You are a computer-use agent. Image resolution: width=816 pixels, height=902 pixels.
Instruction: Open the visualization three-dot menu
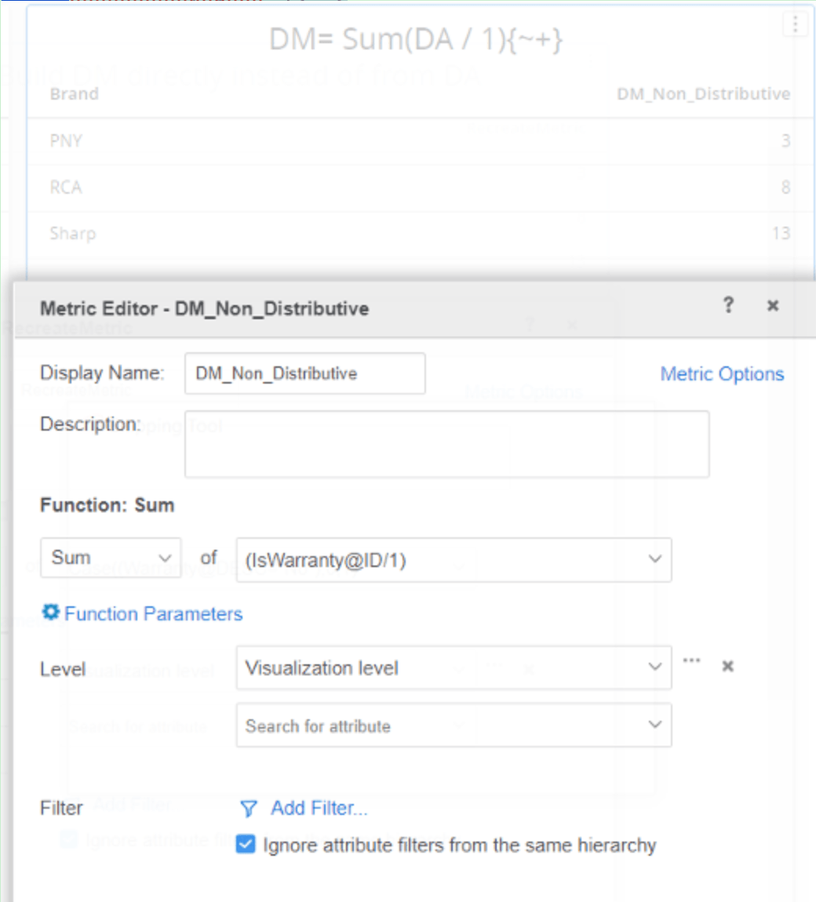(795, 24)
